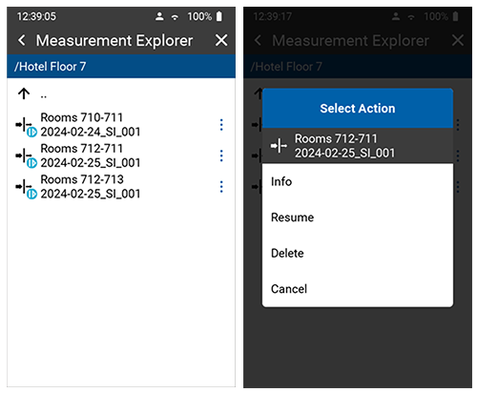Tap the back arrow in Measurement Explorer
Screen dimensions: 477x393
pyautogui.click(x=22, y=40)
